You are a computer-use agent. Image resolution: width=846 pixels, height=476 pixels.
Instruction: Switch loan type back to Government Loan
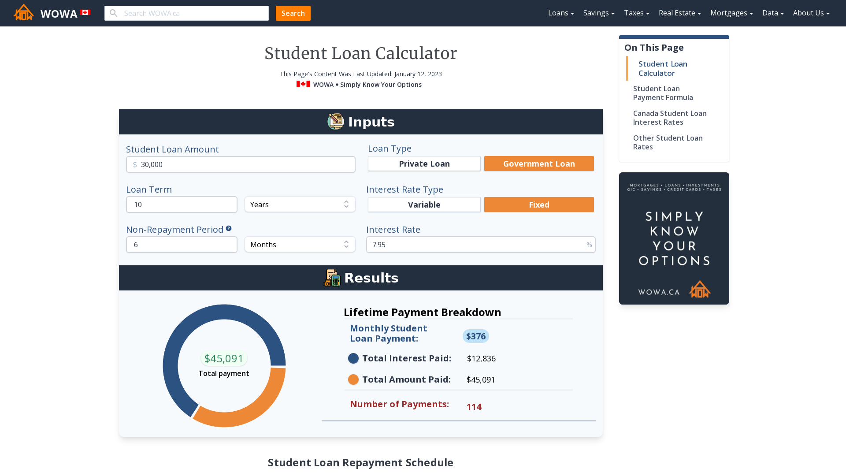tap(539, 164)
